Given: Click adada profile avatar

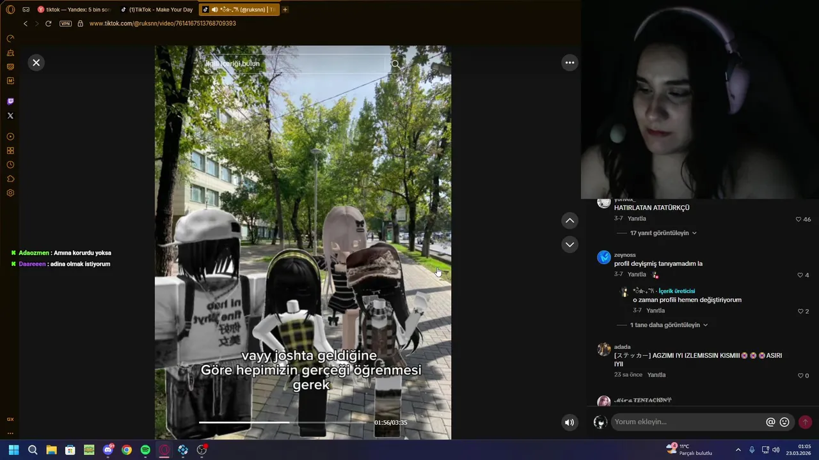Looking at the screenshot, I should click(x=604, y=349).
